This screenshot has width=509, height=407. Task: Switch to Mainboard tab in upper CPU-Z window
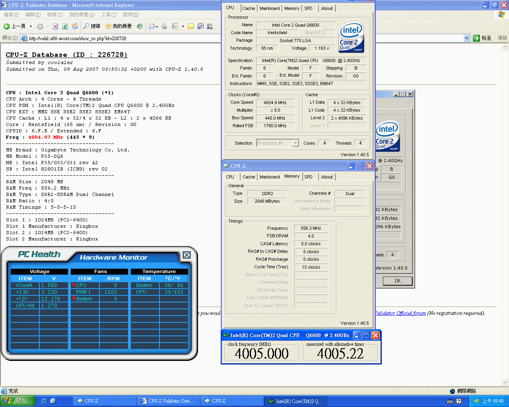(270, 8)
